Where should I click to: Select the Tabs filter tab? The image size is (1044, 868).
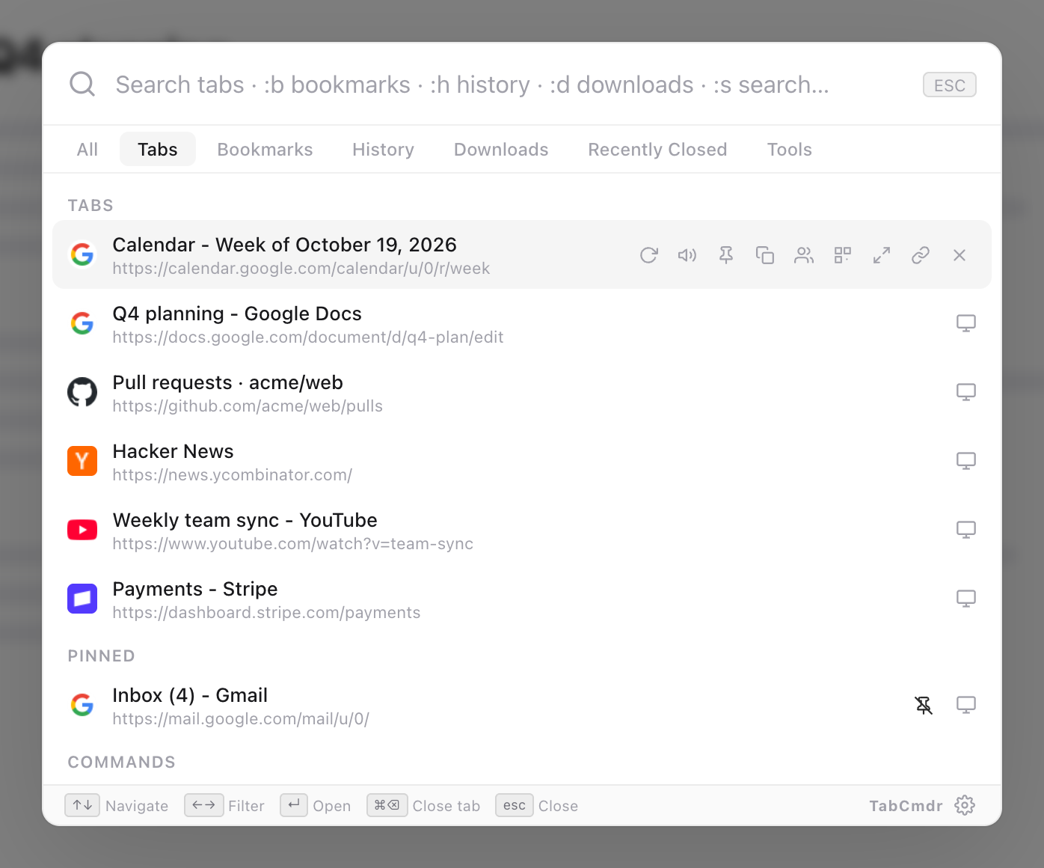click(158, 149)
